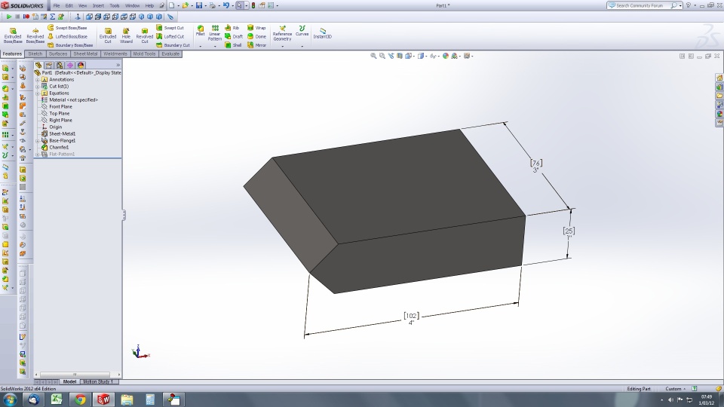Select the Wrap tool
Viewport: 724px width, 407px height.
(x=256, y=28)
